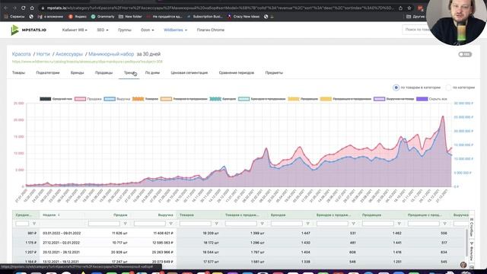Switch to the Бренды tab

tap(77, 73)
